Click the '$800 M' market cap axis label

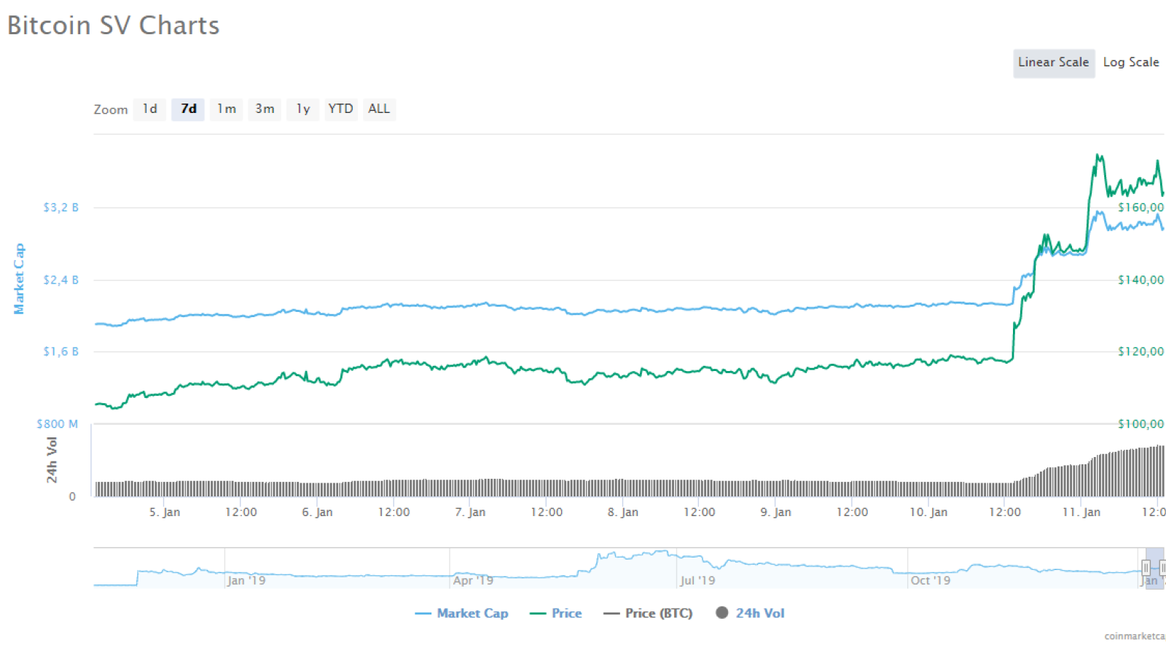click(x=57, y=424)
